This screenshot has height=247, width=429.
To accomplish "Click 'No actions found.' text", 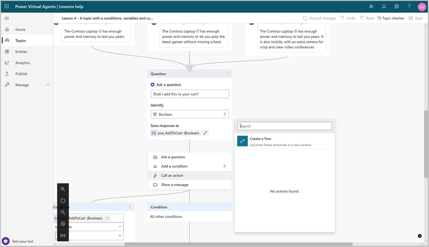I will [x=284, y=191].
